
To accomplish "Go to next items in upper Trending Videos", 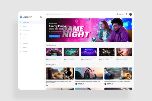I will [x=131, y=45].
